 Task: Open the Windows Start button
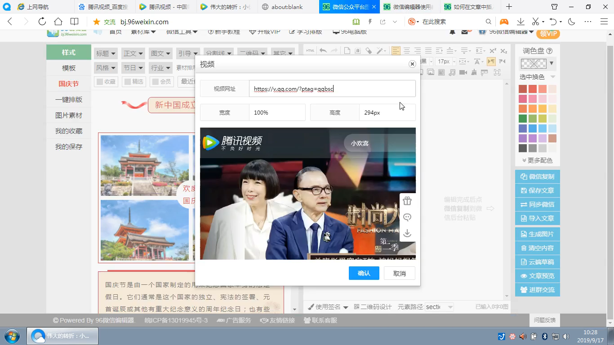12,336
